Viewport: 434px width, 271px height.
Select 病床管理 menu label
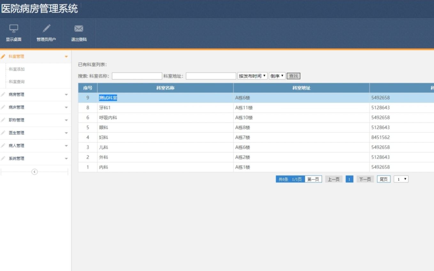[16, 107]
